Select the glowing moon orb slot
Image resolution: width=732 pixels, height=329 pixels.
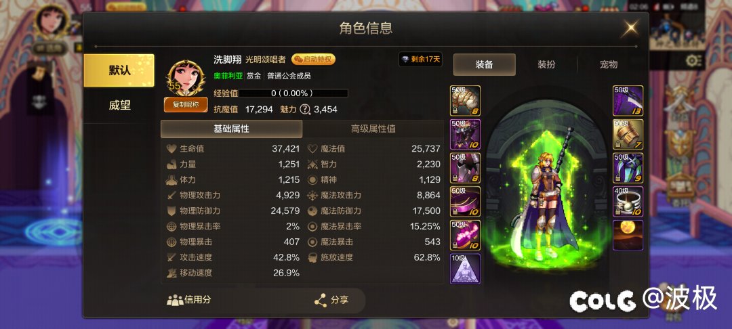click(x=628, y=235)
